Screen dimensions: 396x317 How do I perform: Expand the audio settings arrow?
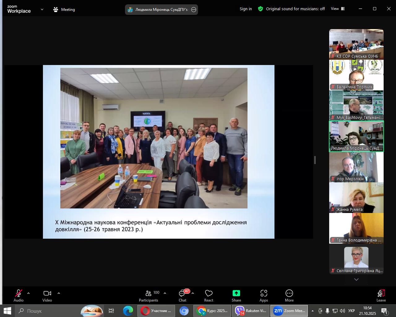click(28, 293)
